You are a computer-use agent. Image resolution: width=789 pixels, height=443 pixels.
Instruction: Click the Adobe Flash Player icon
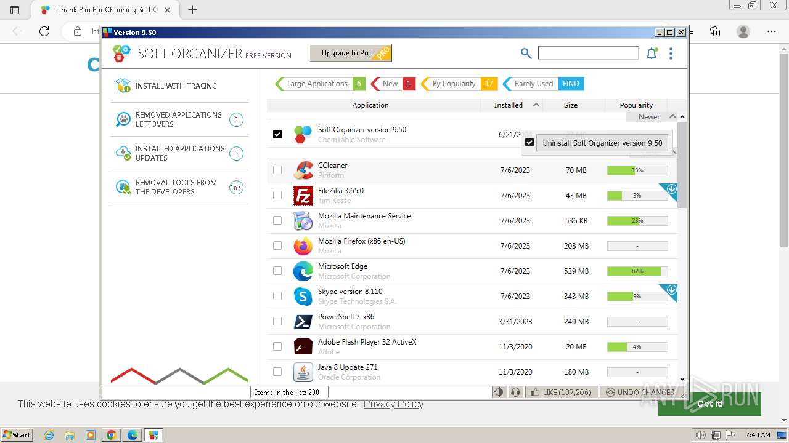(303, 346)
